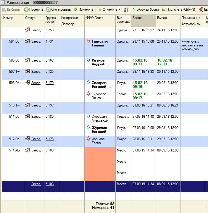
Task: Click the Заезд status link for room 504 Db
Action: [x=36, y=41]
